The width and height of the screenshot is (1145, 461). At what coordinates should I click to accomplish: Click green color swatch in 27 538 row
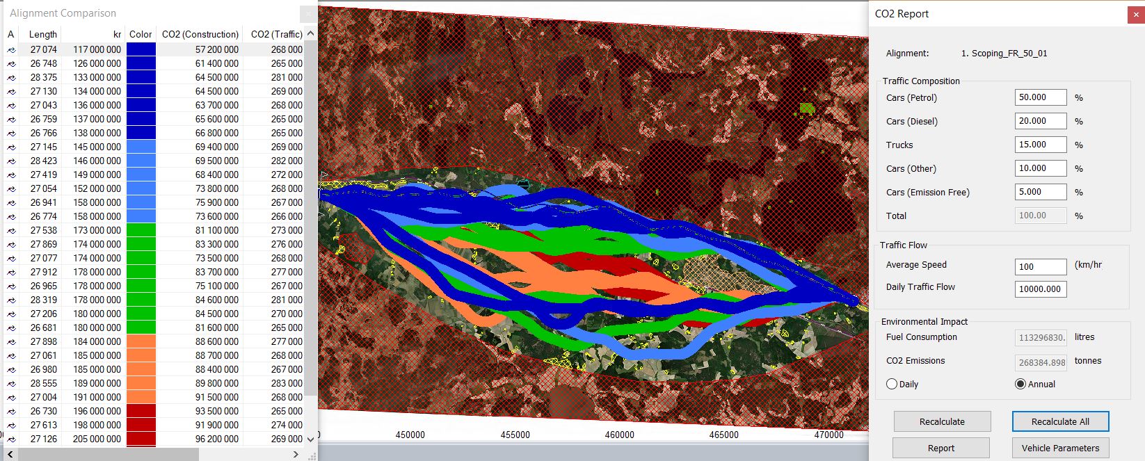point(141,231)
